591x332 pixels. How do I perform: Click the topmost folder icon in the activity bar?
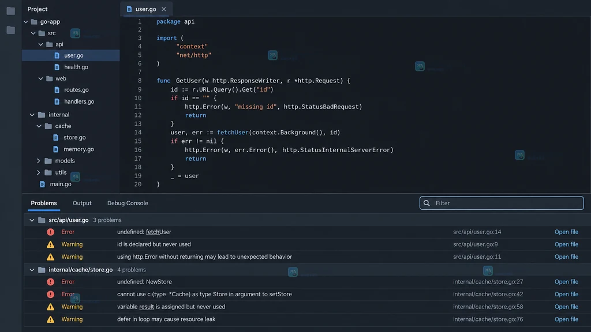(x=10, y=11)
